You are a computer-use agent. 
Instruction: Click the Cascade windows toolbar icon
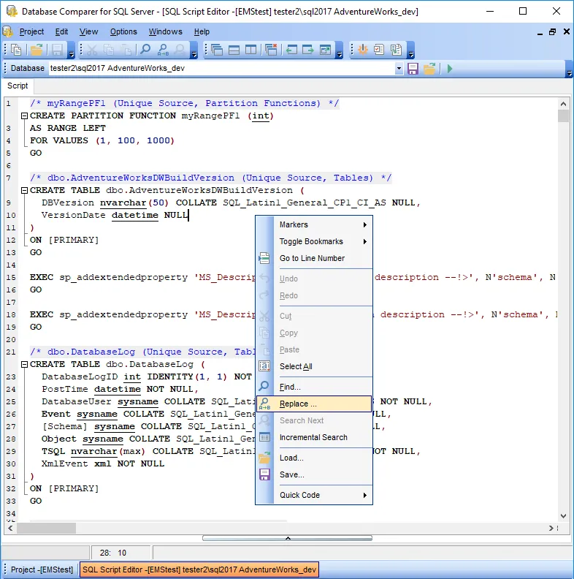(217, 50)
